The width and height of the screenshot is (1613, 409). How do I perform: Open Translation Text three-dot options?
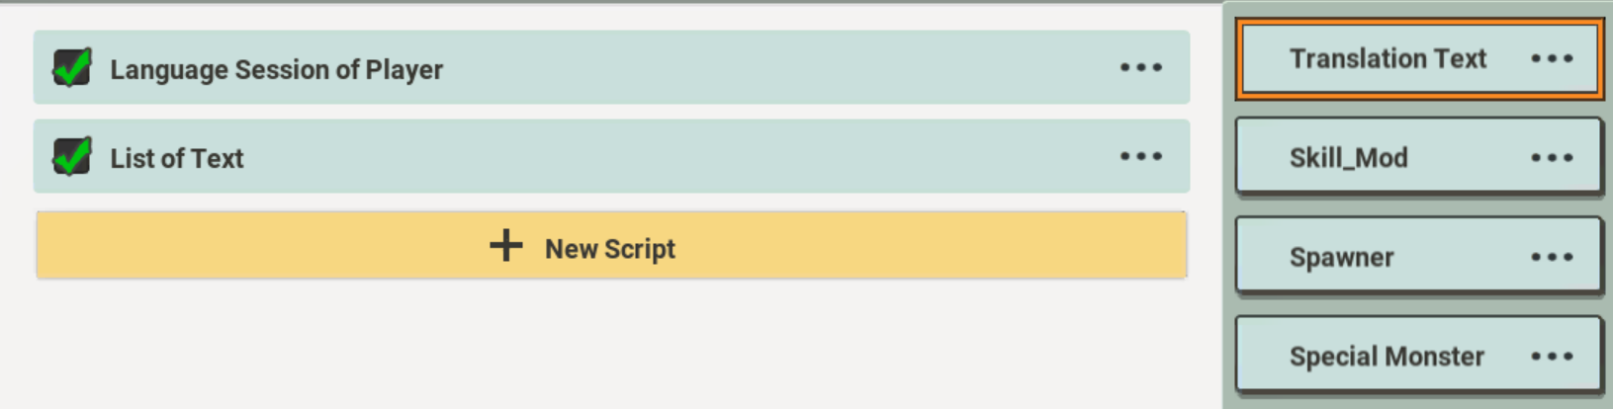pos(1551,59)
